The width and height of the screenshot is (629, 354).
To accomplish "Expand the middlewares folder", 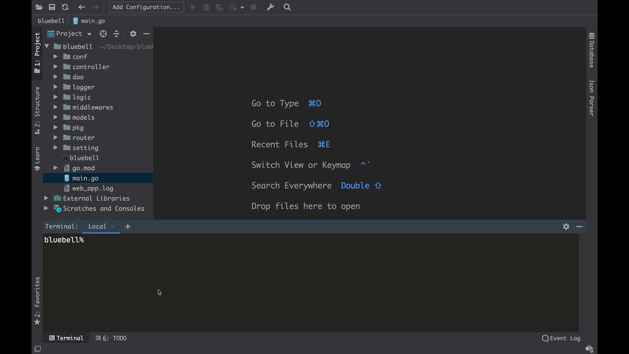I will click(x=56, y=108).
